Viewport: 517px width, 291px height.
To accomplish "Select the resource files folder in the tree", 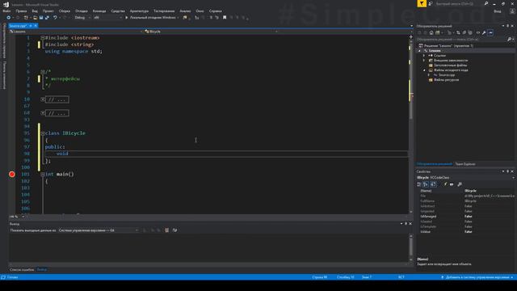I will [446, 80].
